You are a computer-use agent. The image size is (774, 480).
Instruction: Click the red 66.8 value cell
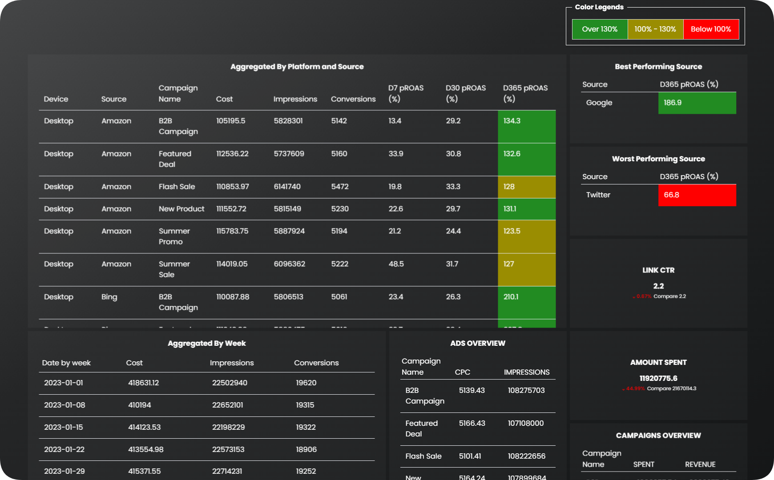(x=697, y=195)
